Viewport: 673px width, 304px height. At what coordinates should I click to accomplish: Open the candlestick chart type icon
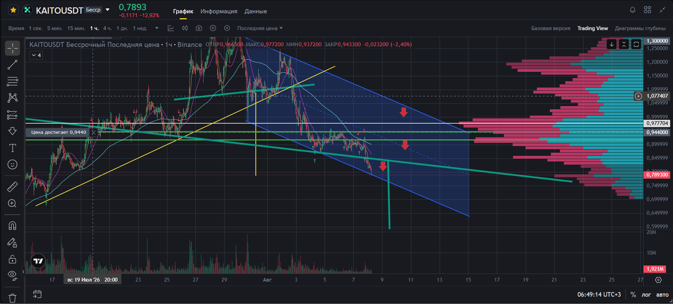coord(185,28)
